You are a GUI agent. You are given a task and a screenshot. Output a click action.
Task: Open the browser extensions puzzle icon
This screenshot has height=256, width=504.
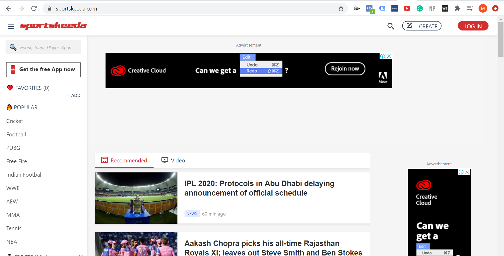tap(458, 8)
